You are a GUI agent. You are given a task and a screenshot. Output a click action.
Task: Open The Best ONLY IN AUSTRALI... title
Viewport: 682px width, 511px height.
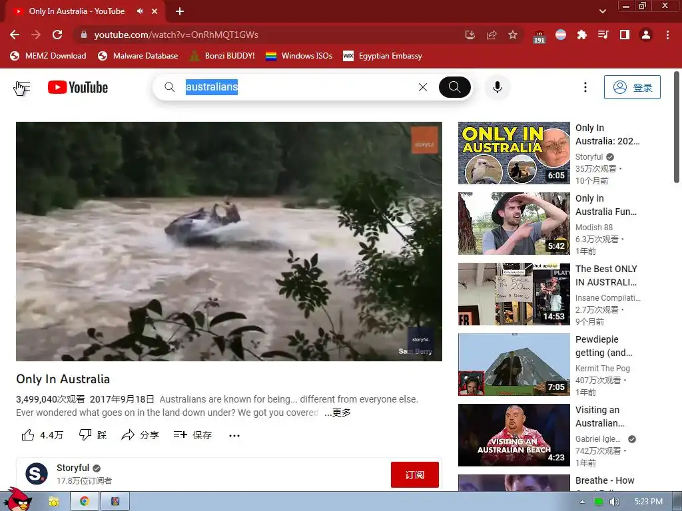[606, 275]
